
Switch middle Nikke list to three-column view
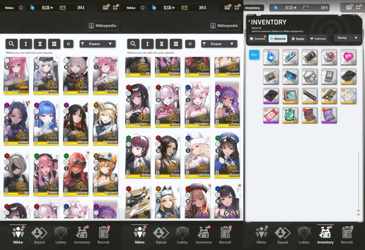pyautogui.click(x=176, y=44)
